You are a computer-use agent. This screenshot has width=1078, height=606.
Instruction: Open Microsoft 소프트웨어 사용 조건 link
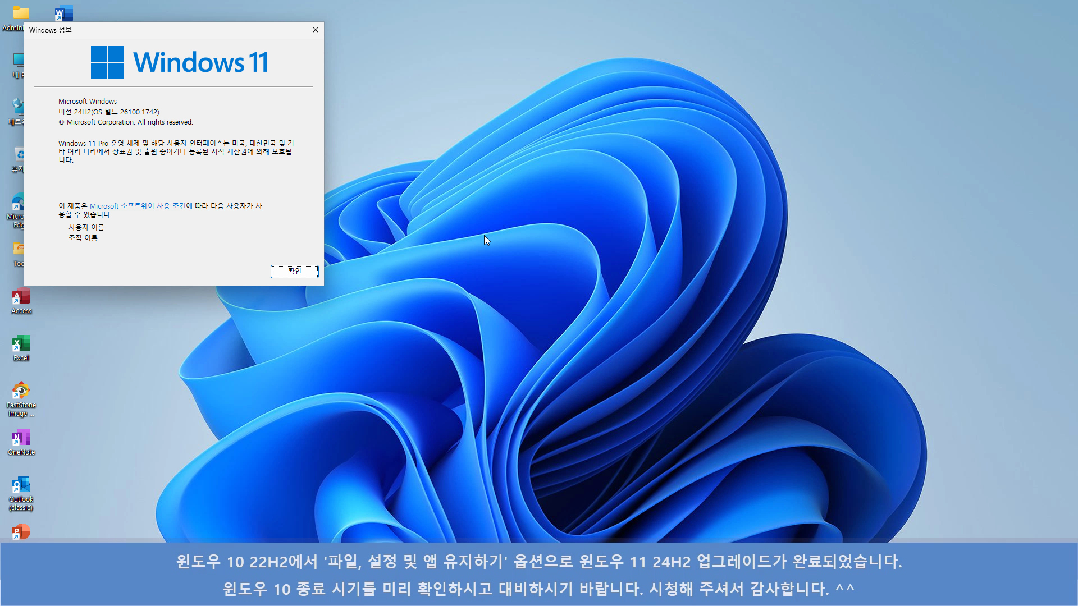138,206
